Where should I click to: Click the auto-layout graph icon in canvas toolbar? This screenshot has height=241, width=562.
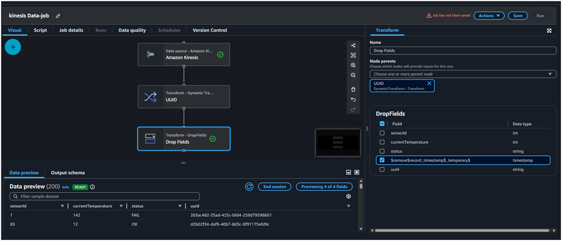pyautogui.click(x=353, y=46)
